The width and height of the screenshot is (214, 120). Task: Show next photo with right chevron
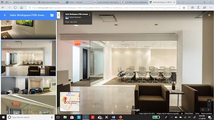[208, 110]
